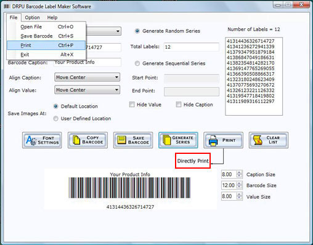The height and width of the screenshot is (245, 313).
Task: Click the Value Size value box
Action: pyautogui.click(x=229, y=196)
